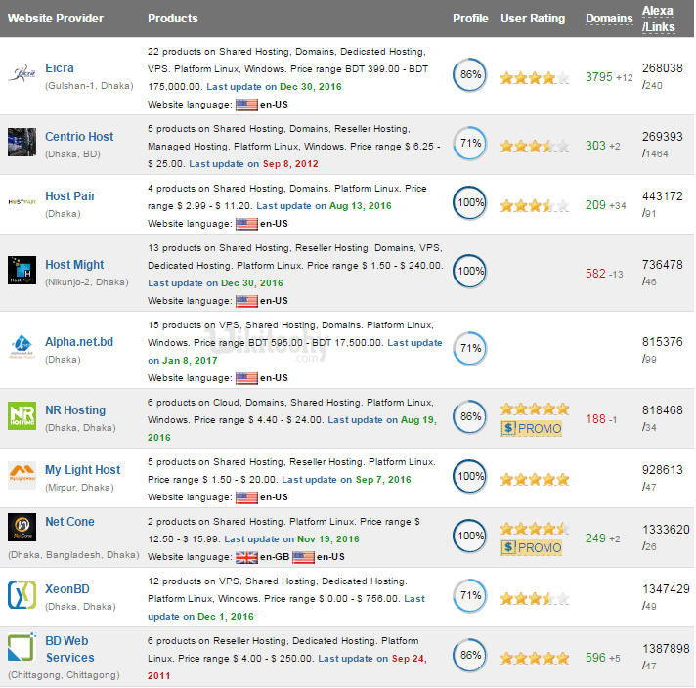Click Centrio Host's 71% profile circle
Screen dimensions: 696x688
click(x=470, y=144)
